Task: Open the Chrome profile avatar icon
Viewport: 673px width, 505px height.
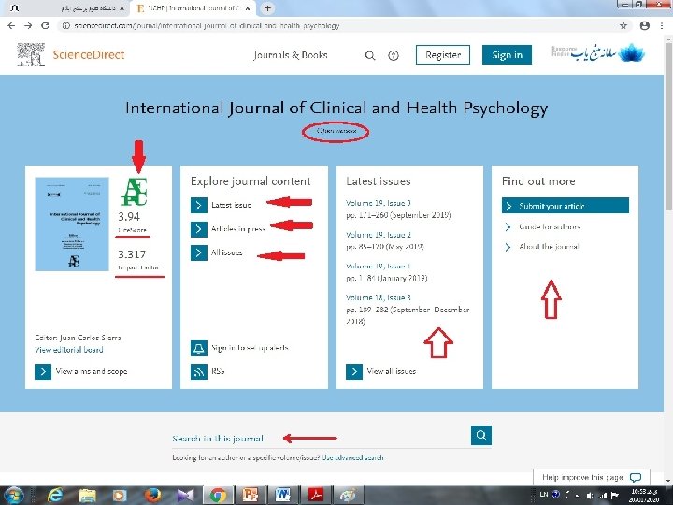Action: (x=645, y=26)
